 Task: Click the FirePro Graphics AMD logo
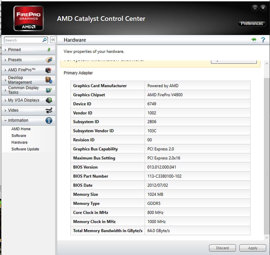click(x=28, y=18)
